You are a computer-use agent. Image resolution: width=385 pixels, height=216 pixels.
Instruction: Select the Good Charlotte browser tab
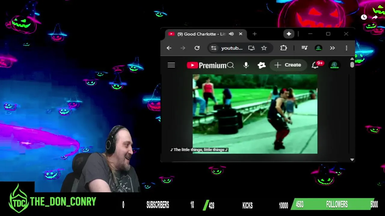point(206,34)
